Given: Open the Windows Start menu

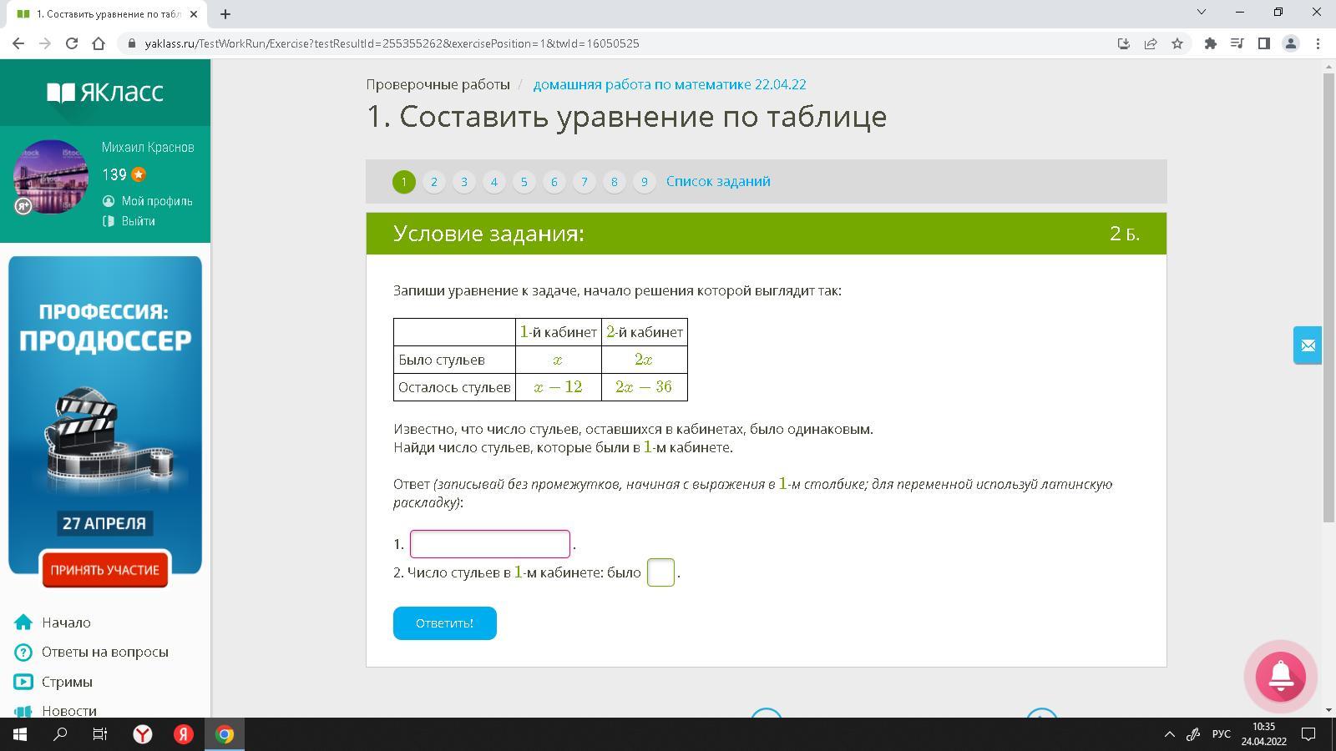Looking at the screenshot, I should click(20, 734).
